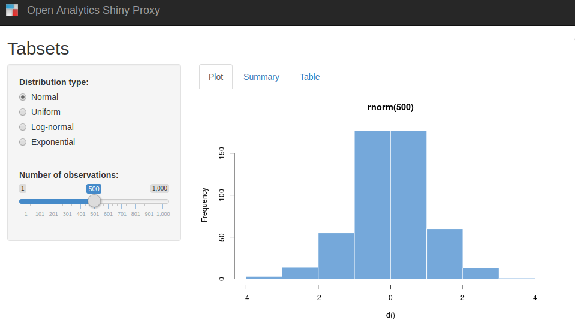Screen dimensions: 575x332
Task: Click the Tabsets page heading
Action: (x=38, y=49)
